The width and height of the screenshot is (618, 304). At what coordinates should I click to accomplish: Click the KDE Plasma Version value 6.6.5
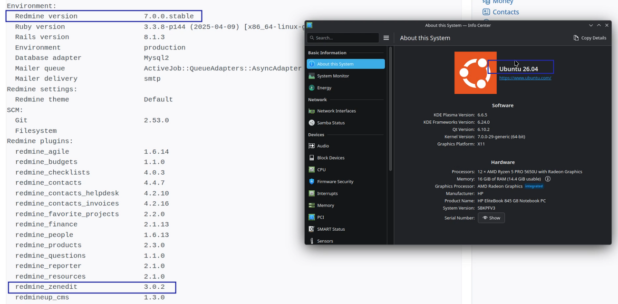coord(482,115)
